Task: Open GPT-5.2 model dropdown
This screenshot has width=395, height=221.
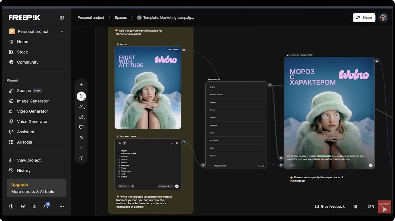Action: tap(123, 186)
